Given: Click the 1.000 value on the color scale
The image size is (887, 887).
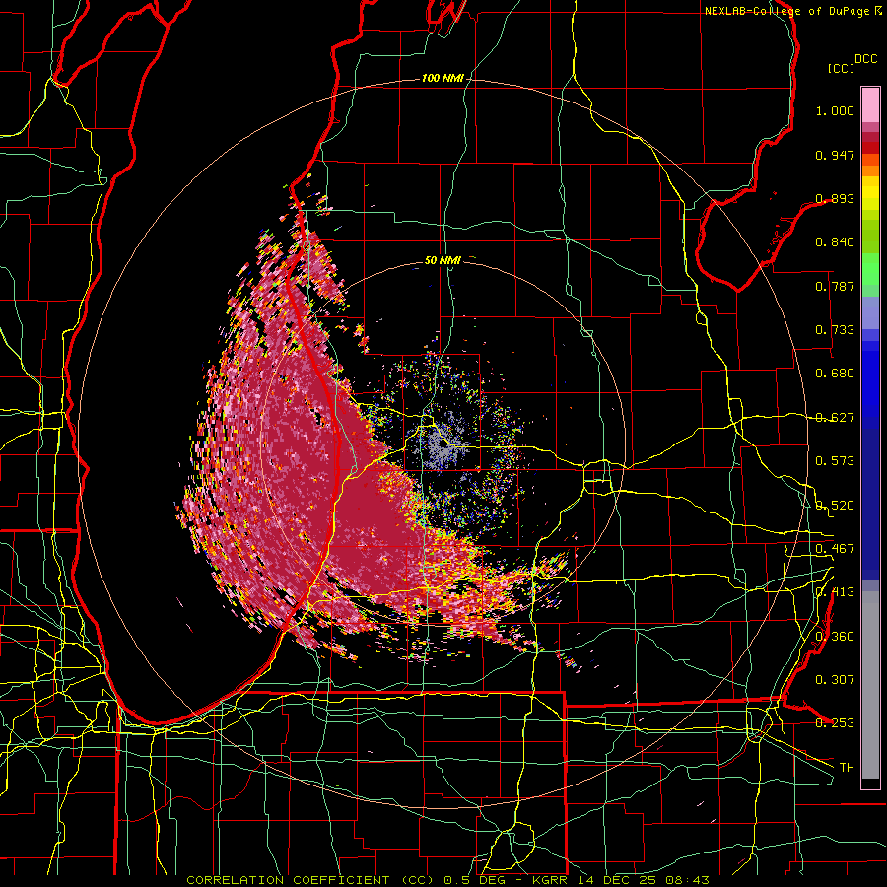Looking at the screenshot, I should coord(835,110).
